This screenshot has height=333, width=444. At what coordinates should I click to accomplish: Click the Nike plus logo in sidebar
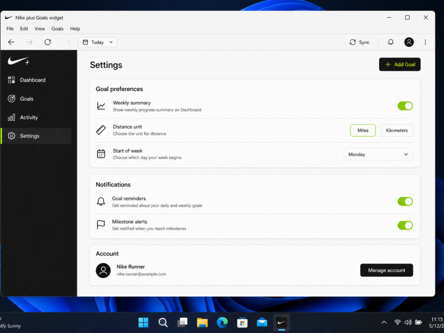pos(19,61)
